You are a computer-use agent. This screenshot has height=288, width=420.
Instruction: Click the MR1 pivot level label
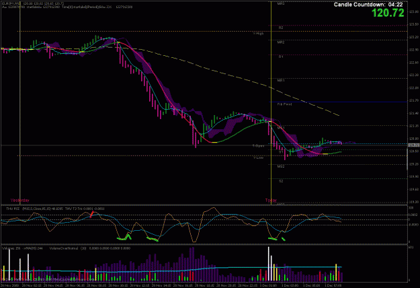[x=281, y=81]
